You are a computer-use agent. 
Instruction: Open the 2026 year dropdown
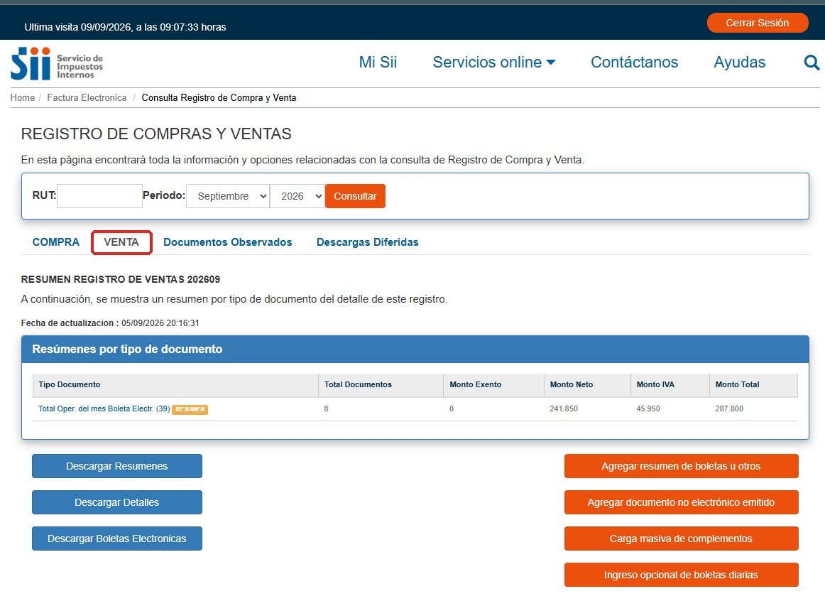point(297,196)
